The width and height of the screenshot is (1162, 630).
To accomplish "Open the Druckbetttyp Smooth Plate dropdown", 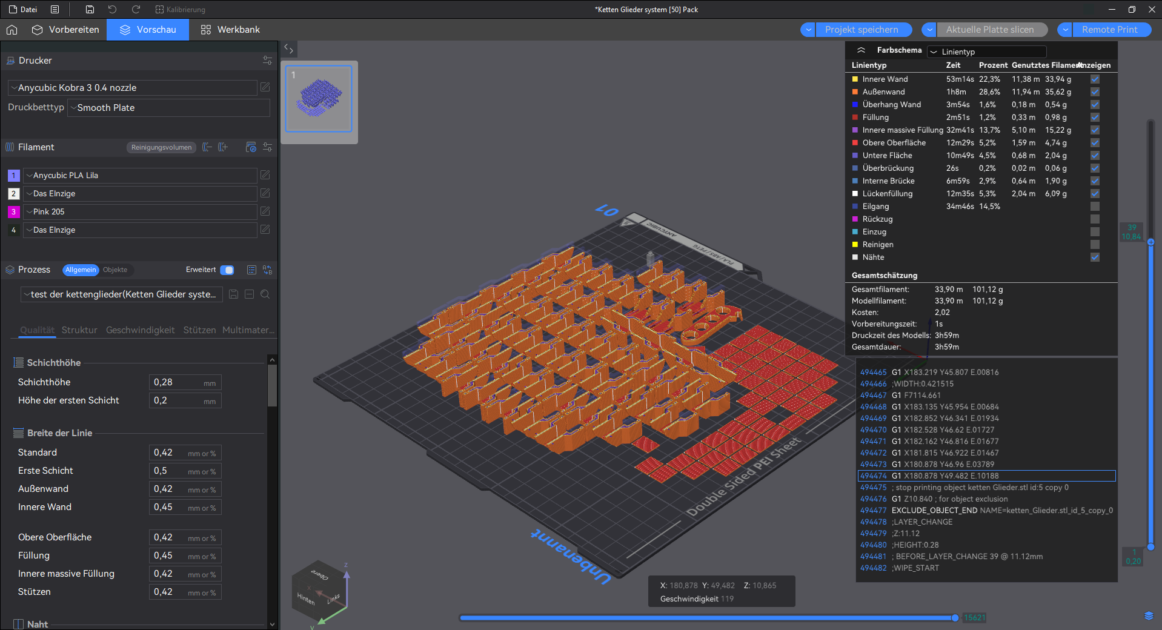I will coord(168,108).
